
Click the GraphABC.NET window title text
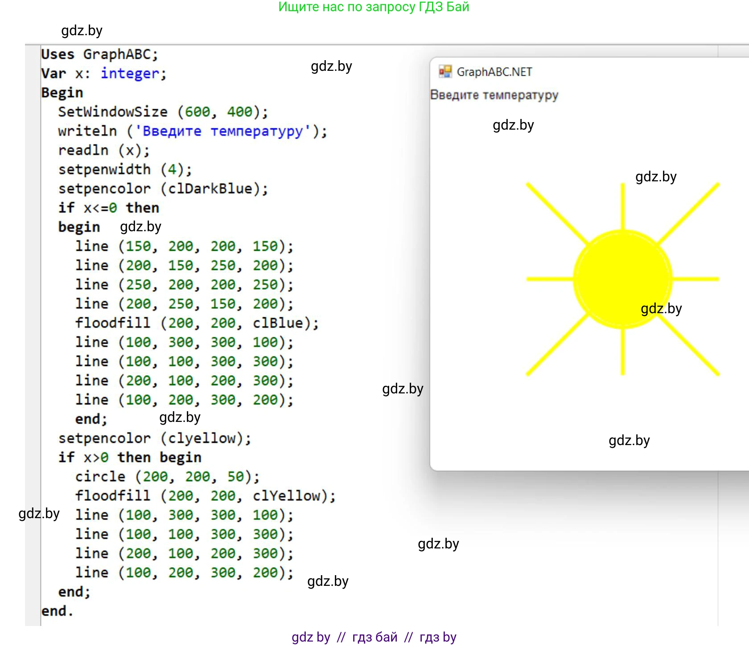pos(494,72)
